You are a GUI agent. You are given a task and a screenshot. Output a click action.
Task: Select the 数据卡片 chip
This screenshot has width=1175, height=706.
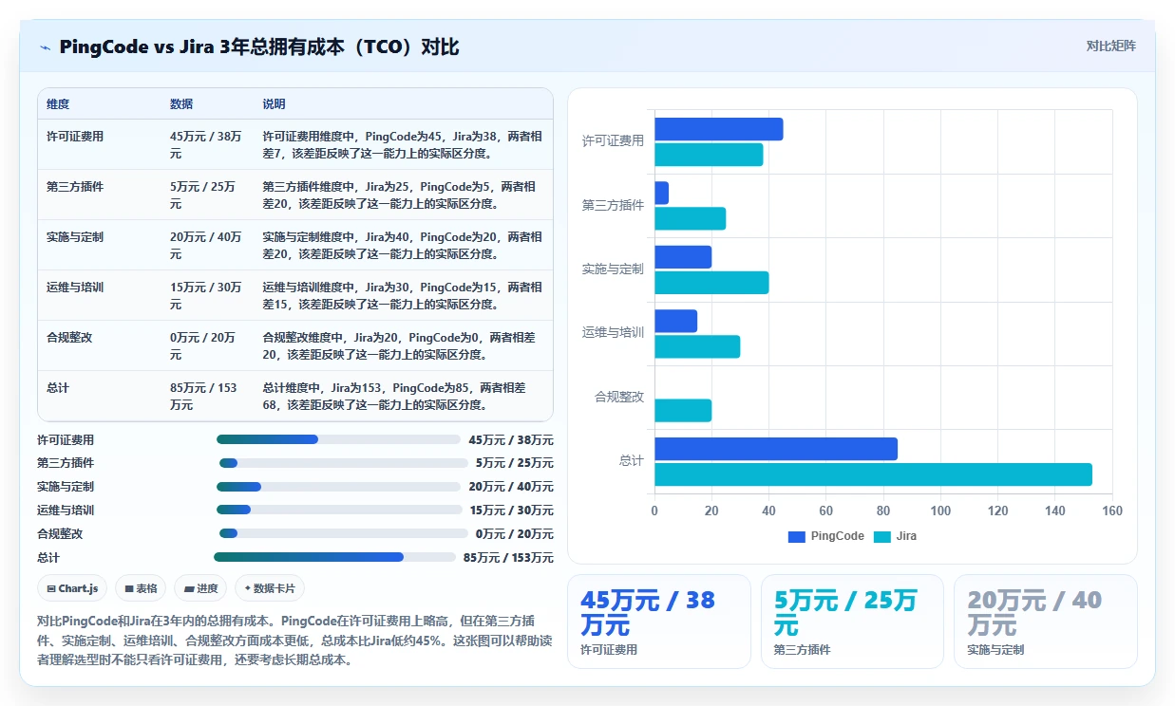point(270,588)
